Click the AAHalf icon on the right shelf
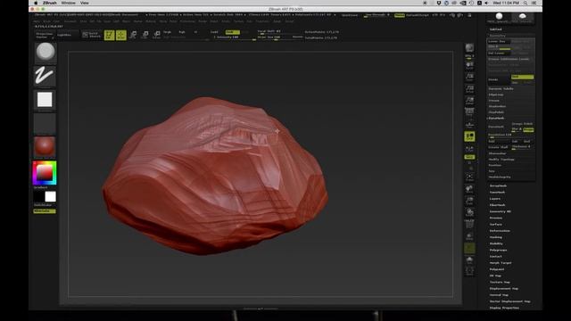Viewport: 571px width, 321px height. (469, 101)
